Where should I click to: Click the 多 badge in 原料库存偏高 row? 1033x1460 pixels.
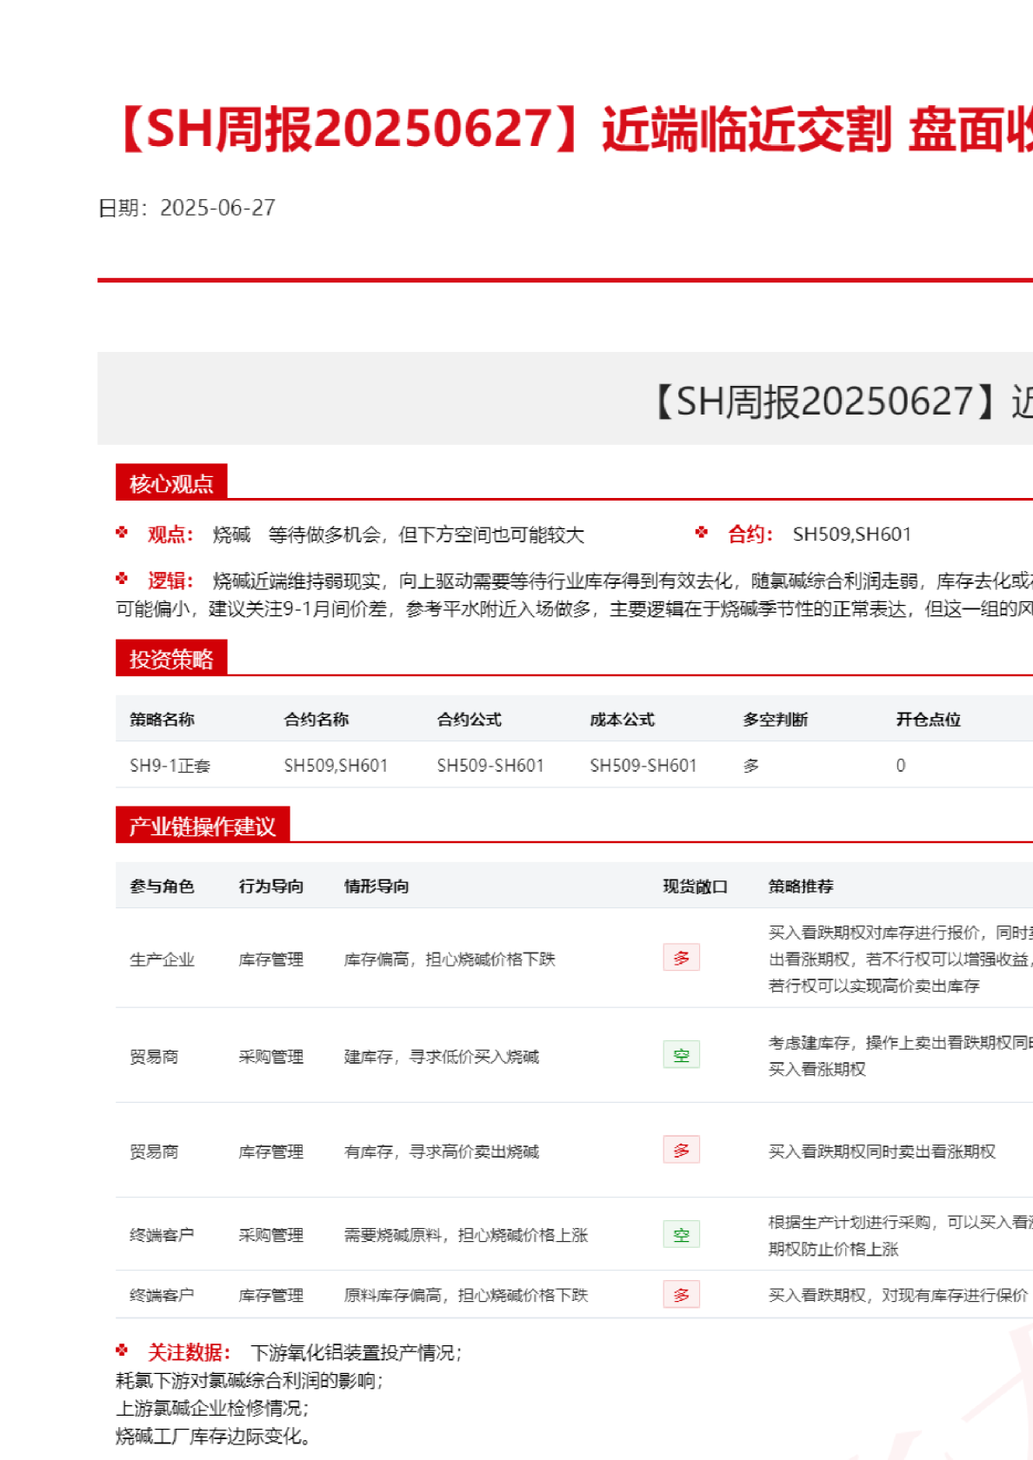[681, 1295]
